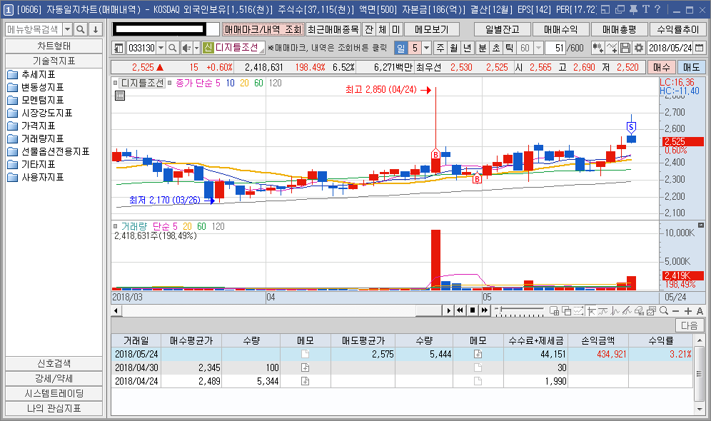Expand the 추세지표 folder
The image size is (711, 421).
click(31, 74)
